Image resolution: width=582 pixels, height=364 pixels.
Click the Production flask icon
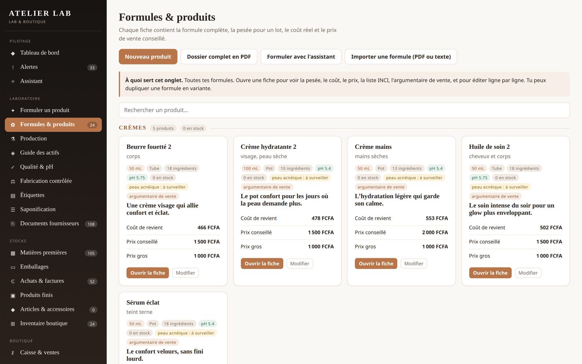pos(13,139)
